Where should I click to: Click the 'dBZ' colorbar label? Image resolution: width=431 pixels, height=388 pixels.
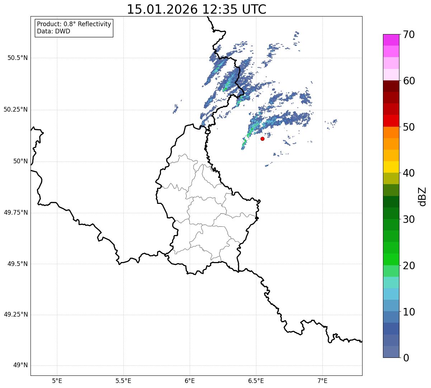[422, 196]
